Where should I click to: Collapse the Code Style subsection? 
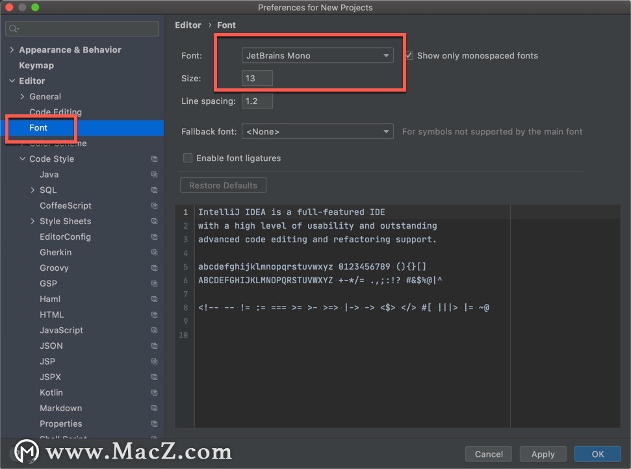[23, 159]
